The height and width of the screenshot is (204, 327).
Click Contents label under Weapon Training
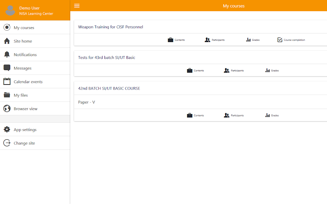tap(180, 40)
